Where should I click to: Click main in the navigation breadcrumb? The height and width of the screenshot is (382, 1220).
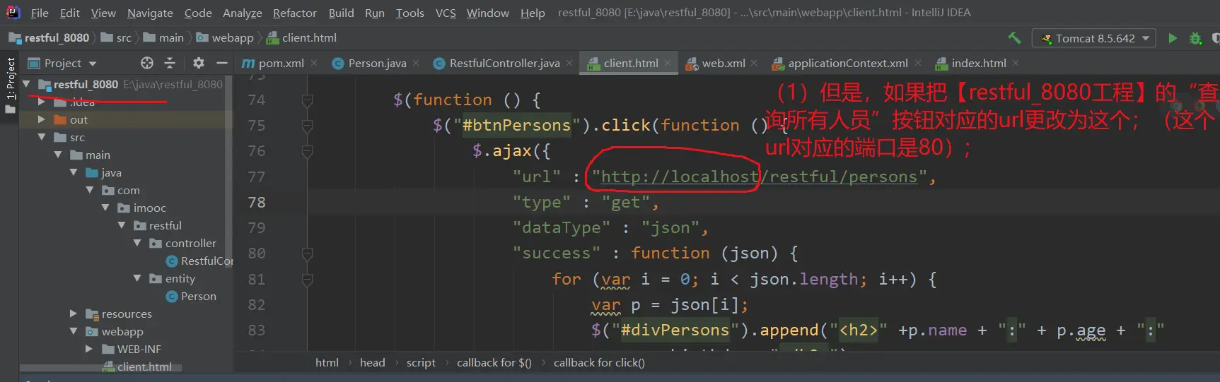[164, 38]
